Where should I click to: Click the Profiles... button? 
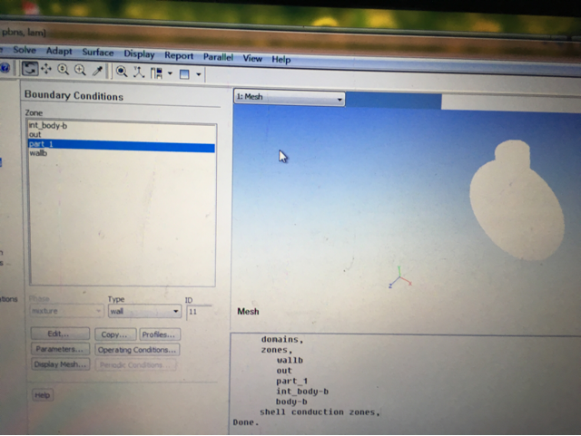[160, 334]
